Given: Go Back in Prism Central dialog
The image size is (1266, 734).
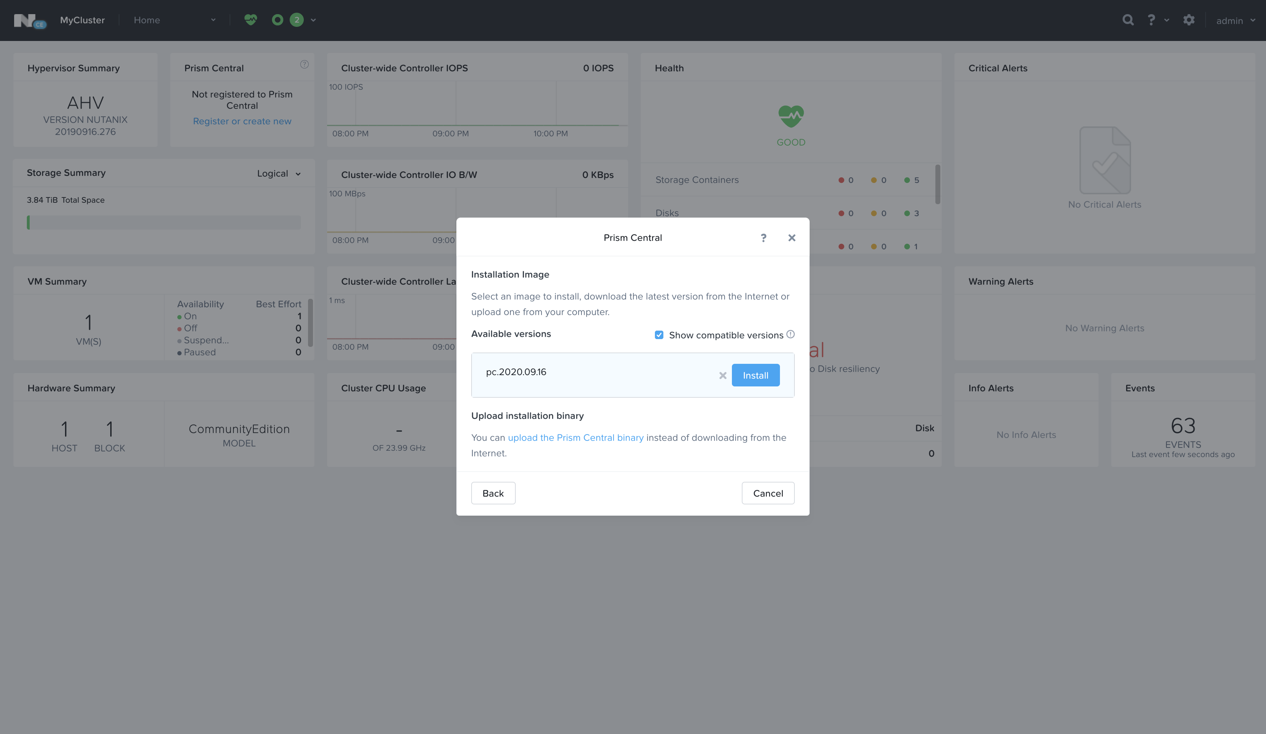Looking at the screenshot, I should coord(493,493).
